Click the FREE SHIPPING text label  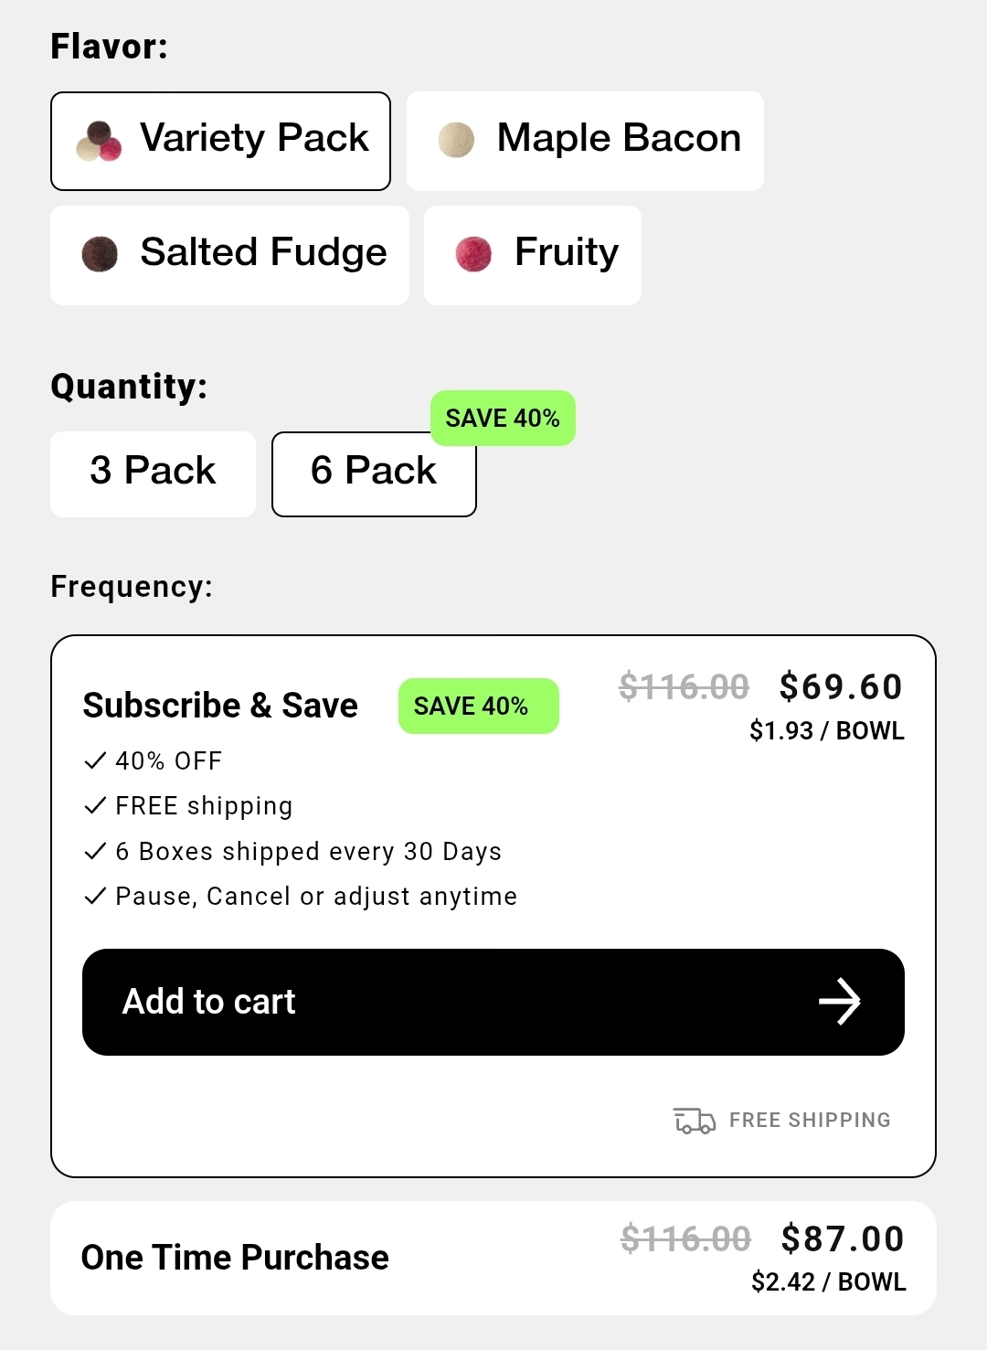click(810, 1120)
